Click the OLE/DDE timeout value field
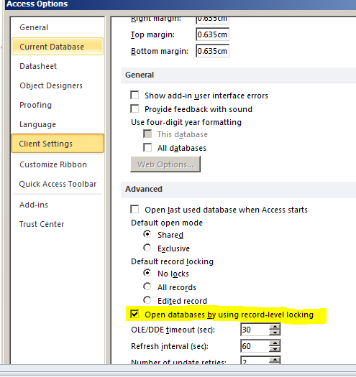 [255, 330]
